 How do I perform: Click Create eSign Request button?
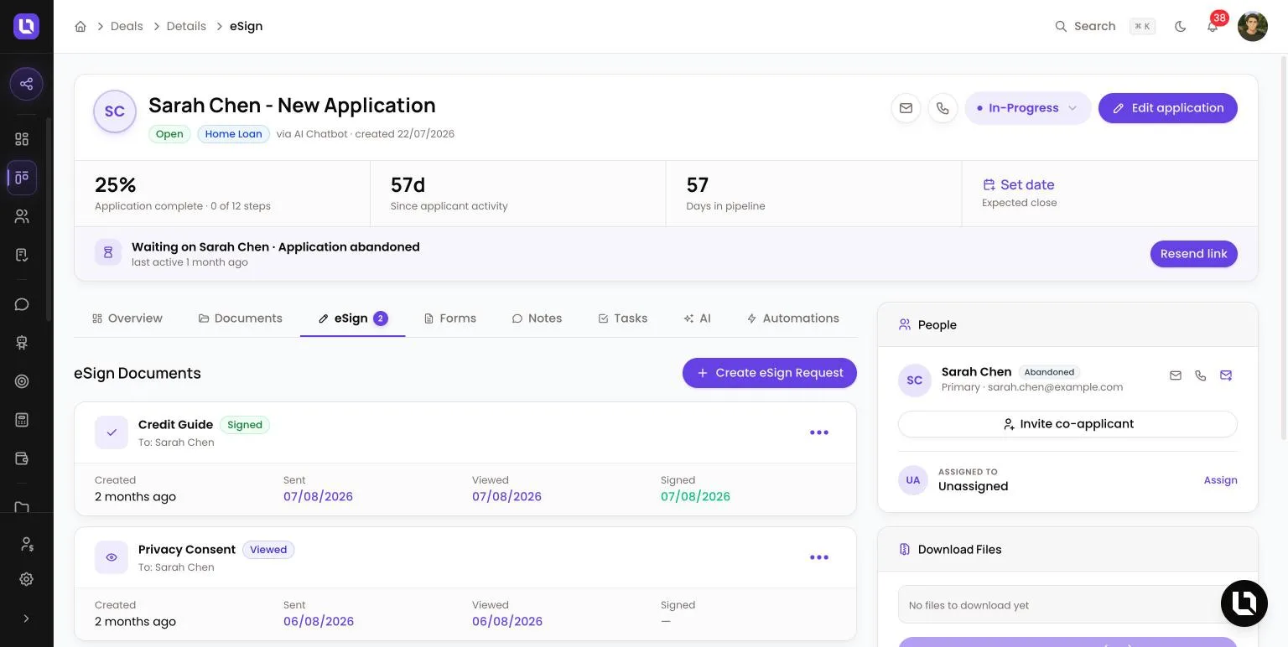[x=770, y=373]
